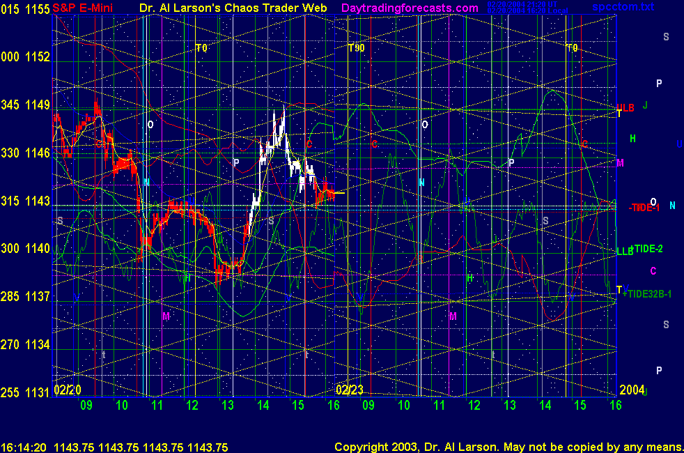Select the red -TIDE-1 legend label
Viewport: 684px width, 453px height.
[644, 208]
